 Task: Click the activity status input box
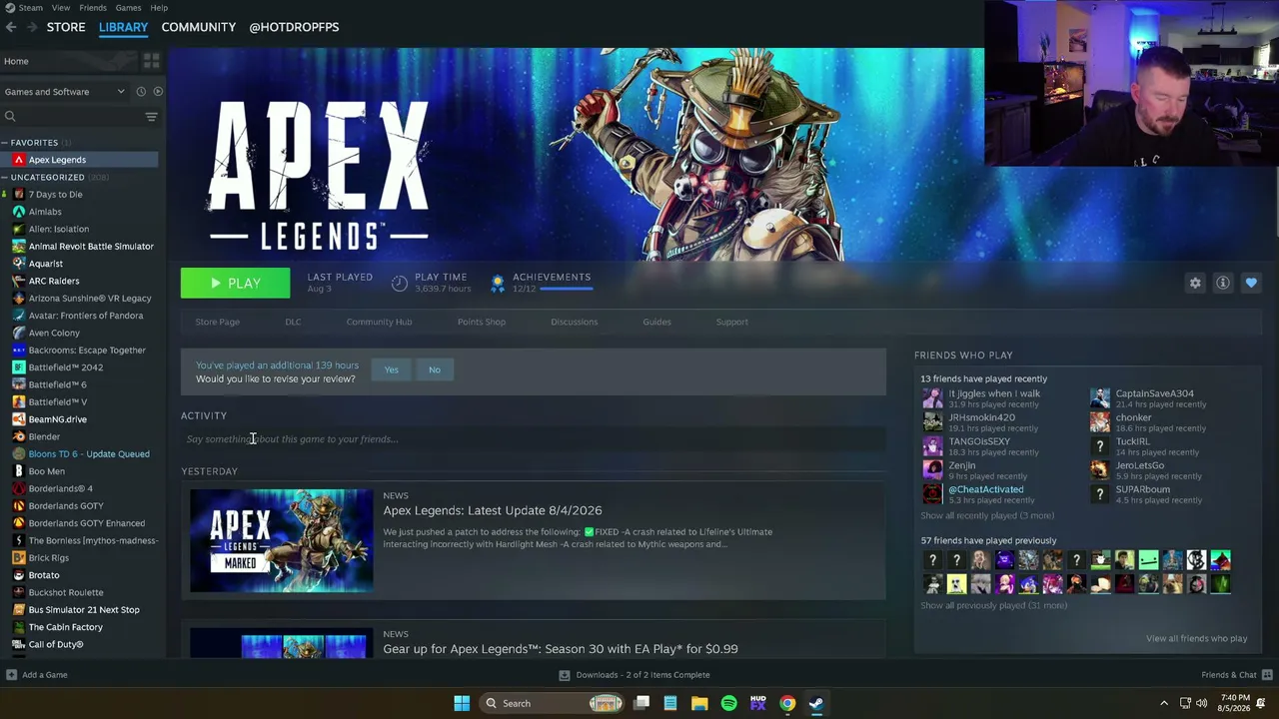[534, 439]
